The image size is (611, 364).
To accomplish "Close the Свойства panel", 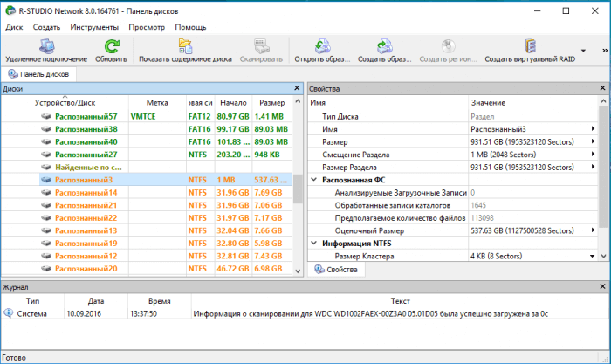I will click(603, 89).
